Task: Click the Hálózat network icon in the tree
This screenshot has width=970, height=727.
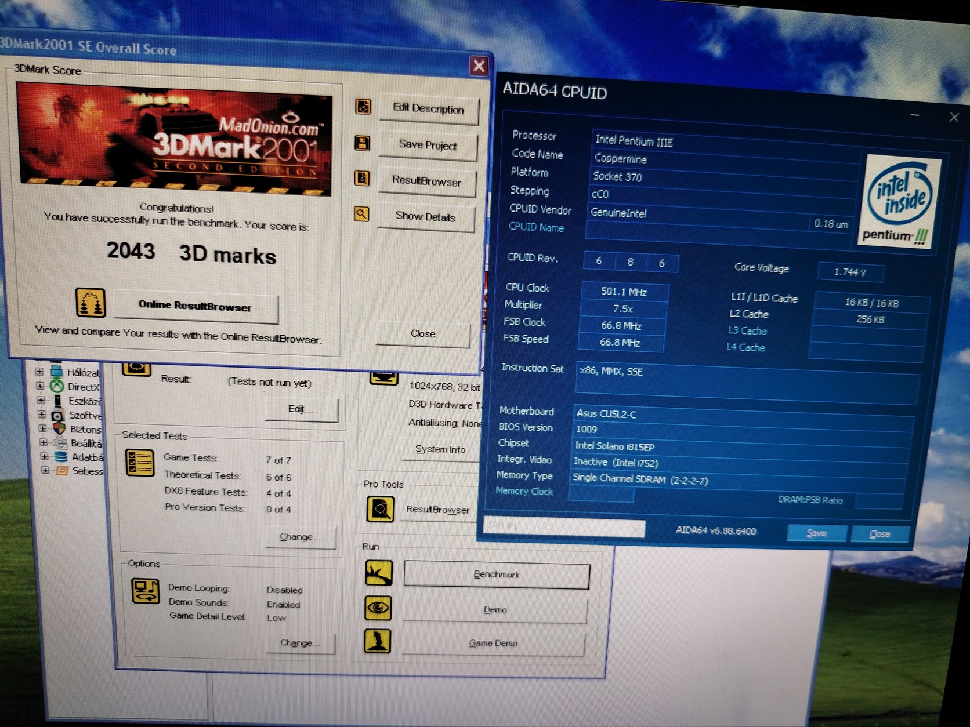Action: coord(57,371)
